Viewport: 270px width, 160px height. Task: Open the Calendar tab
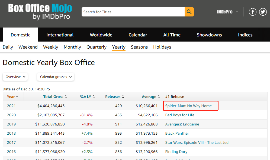tap(138, 35)
